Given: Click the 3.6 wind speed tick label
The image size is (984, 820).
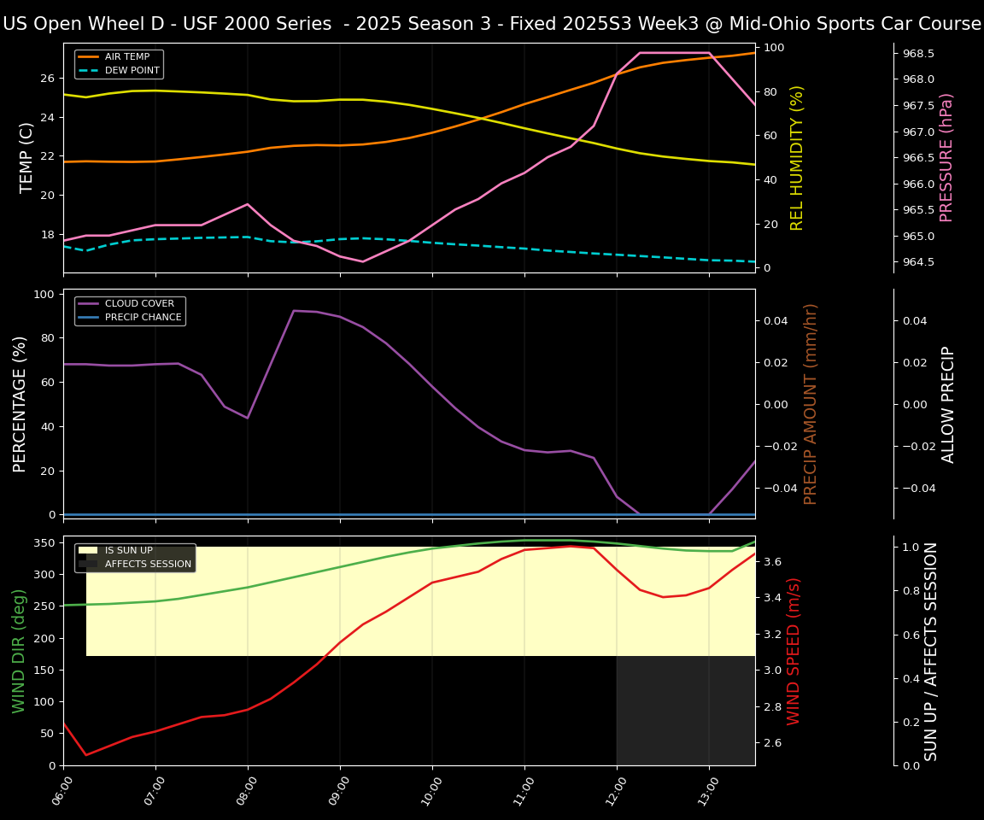Looking at the screenshot, I should (773, 561).
